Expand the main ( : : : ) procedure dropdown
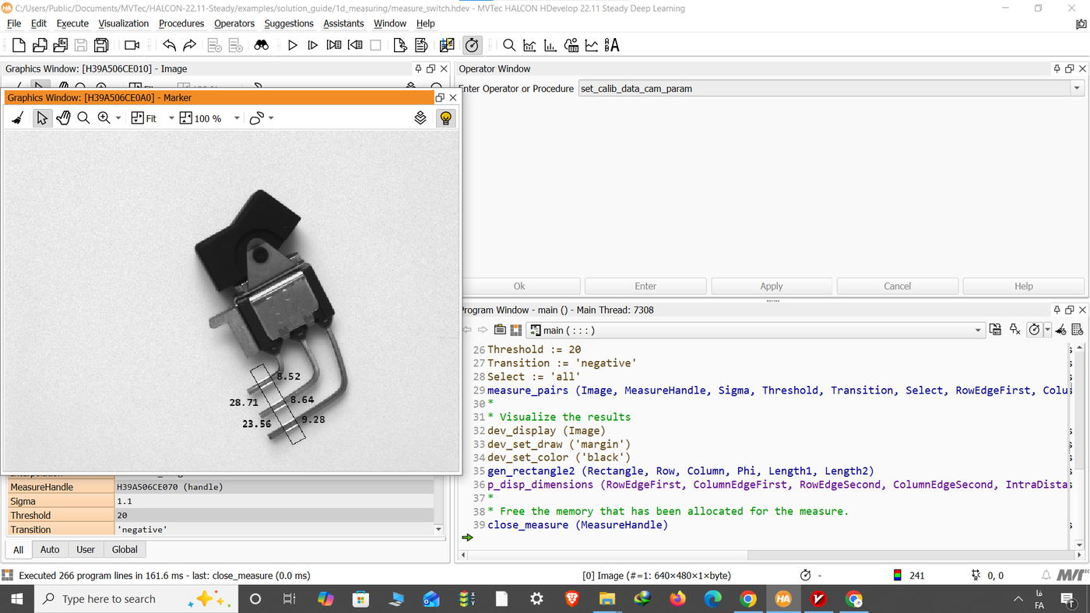Image resolution: width=1090 pixels, height=613 pixels. tap(979, 330)
